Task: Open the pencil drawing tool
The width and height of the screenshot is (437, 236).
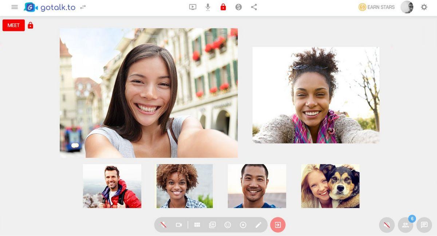Action: 258,225
